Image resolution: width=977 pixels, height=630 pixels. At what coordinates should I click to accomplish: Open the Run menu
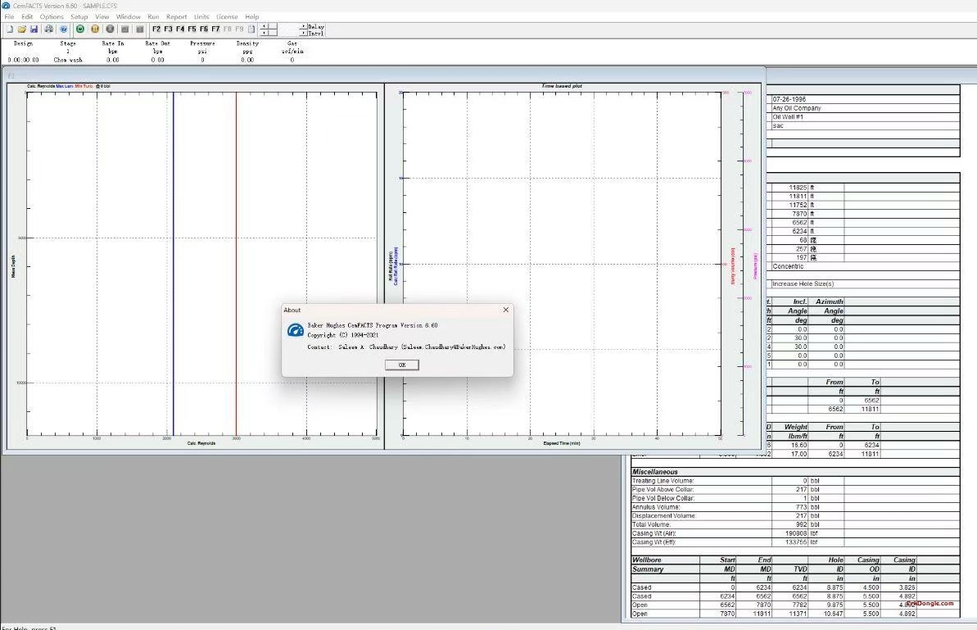pyautogui.click(x=153, y=16)
